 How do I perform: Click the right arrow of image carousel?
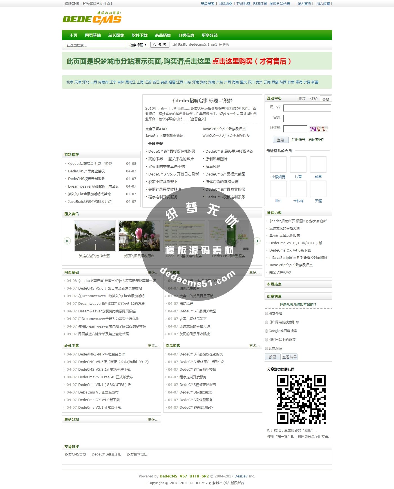257,241
